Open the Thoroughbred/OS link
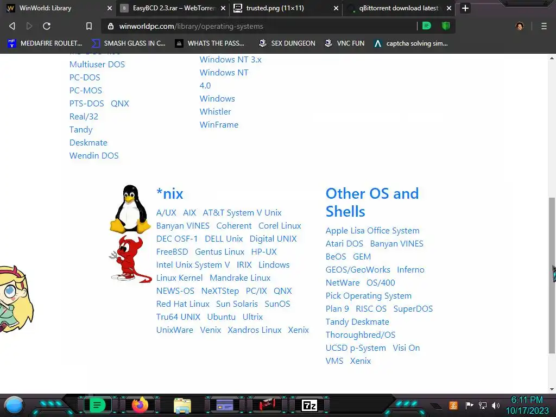 (361, 334)
